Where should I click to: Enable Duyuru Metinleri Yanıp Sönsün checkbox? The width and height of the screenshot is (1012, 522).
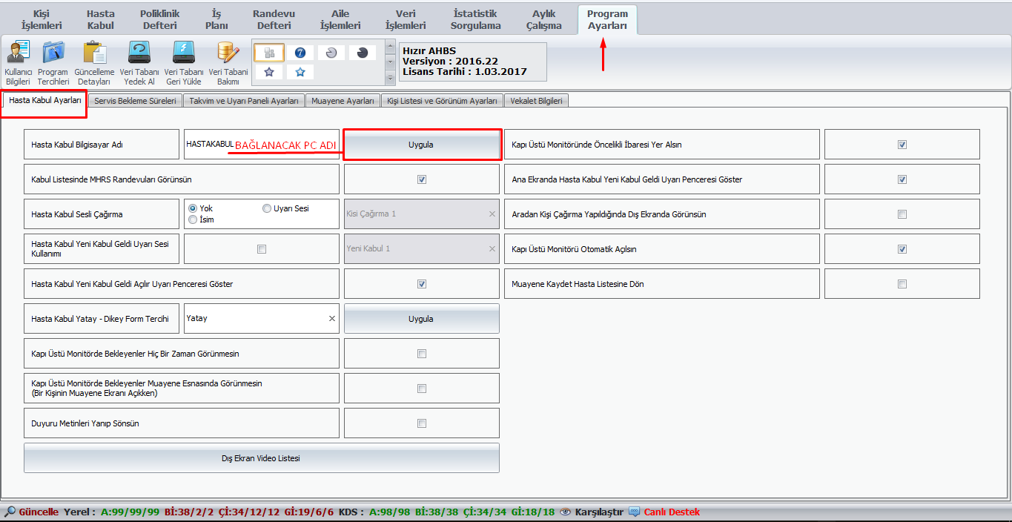(x=422, y=423)
